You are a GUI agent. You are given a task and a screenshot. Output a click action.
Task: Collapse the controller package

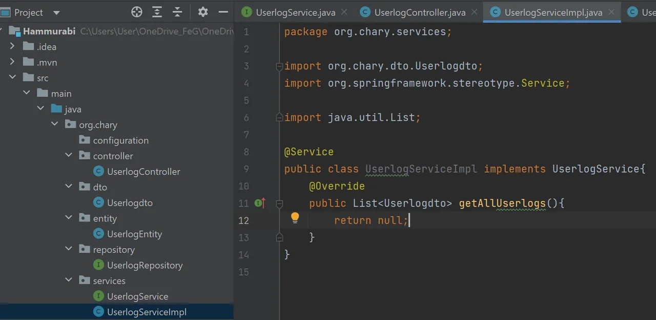tap(69, 156)
